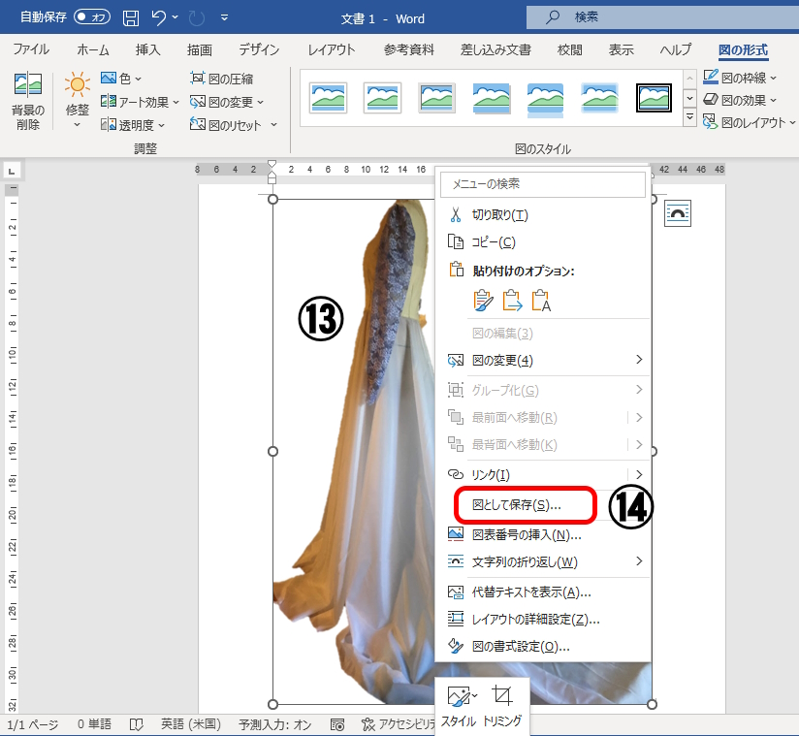The image size is (799, 736).
Task: Click the メニューの検索 menu search field
Action: click(543, 184)
